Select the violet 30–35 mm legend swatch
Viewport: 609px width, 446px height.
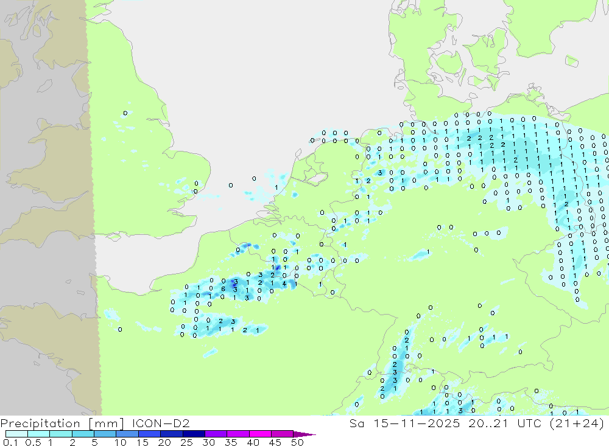coord(216,434)
